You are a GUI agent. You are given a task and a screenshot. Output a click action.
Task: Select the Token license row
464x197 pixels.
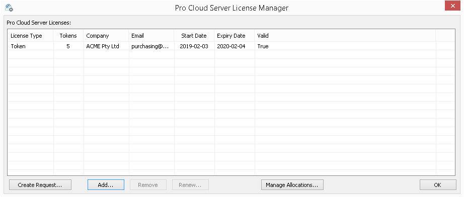[x=231, y=46]
